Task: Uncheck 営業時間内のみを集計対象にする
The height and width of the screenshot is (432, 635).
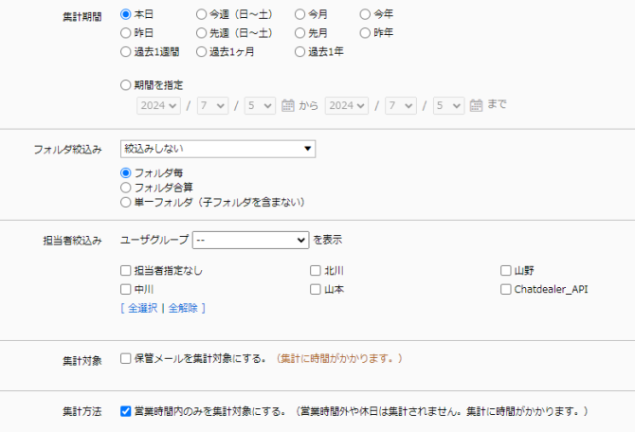Action: (126, 412)
